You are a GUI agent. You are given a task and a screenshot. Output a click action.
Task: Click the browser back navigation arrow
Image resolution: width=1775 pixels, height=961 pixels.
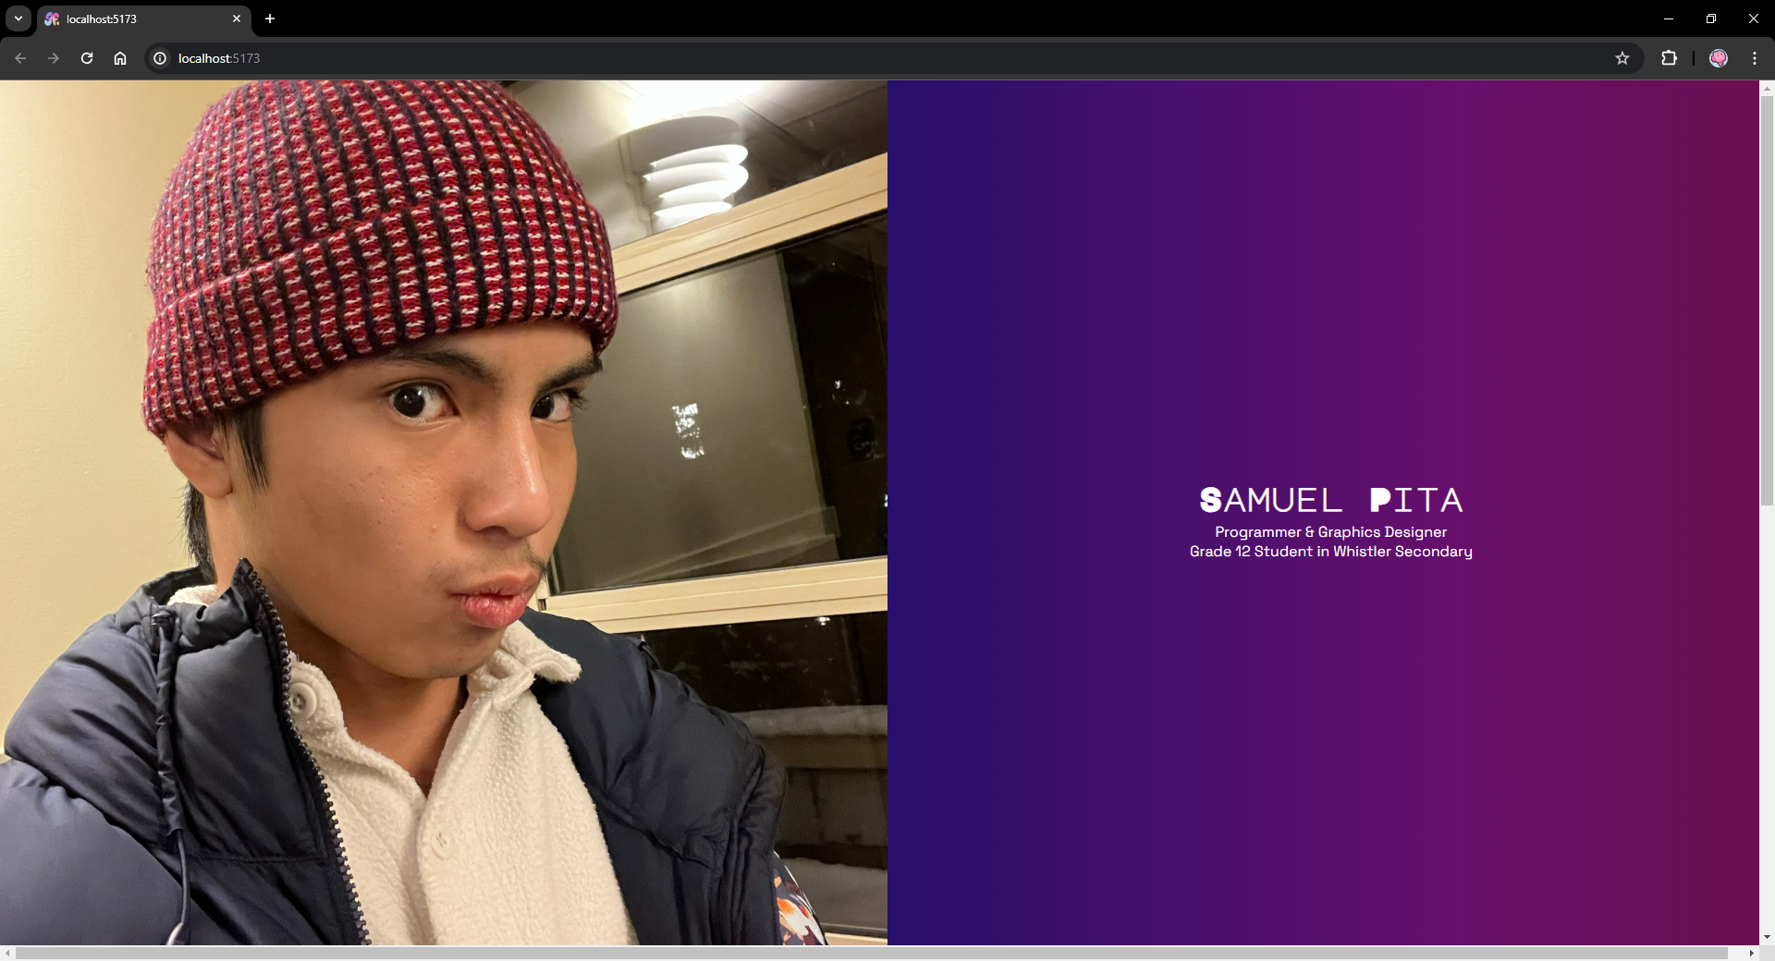tap(20, 57)
